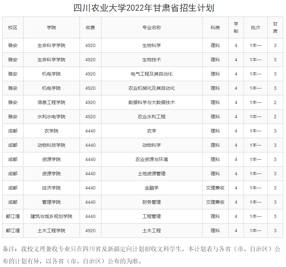Click quota 2 in the 农业水利工程 row
286x267 pixels.
(275, 117)
